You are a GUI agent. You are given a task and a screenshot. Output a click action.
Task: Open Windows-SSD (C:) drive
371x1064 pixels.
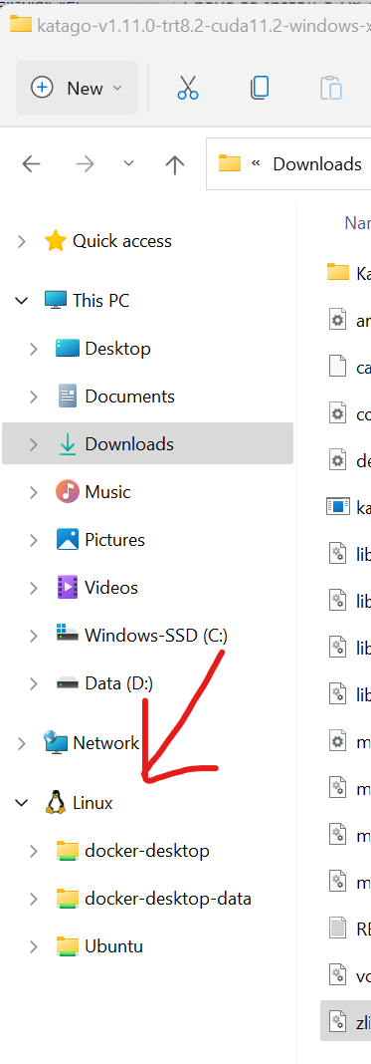(x=156, y=636)
